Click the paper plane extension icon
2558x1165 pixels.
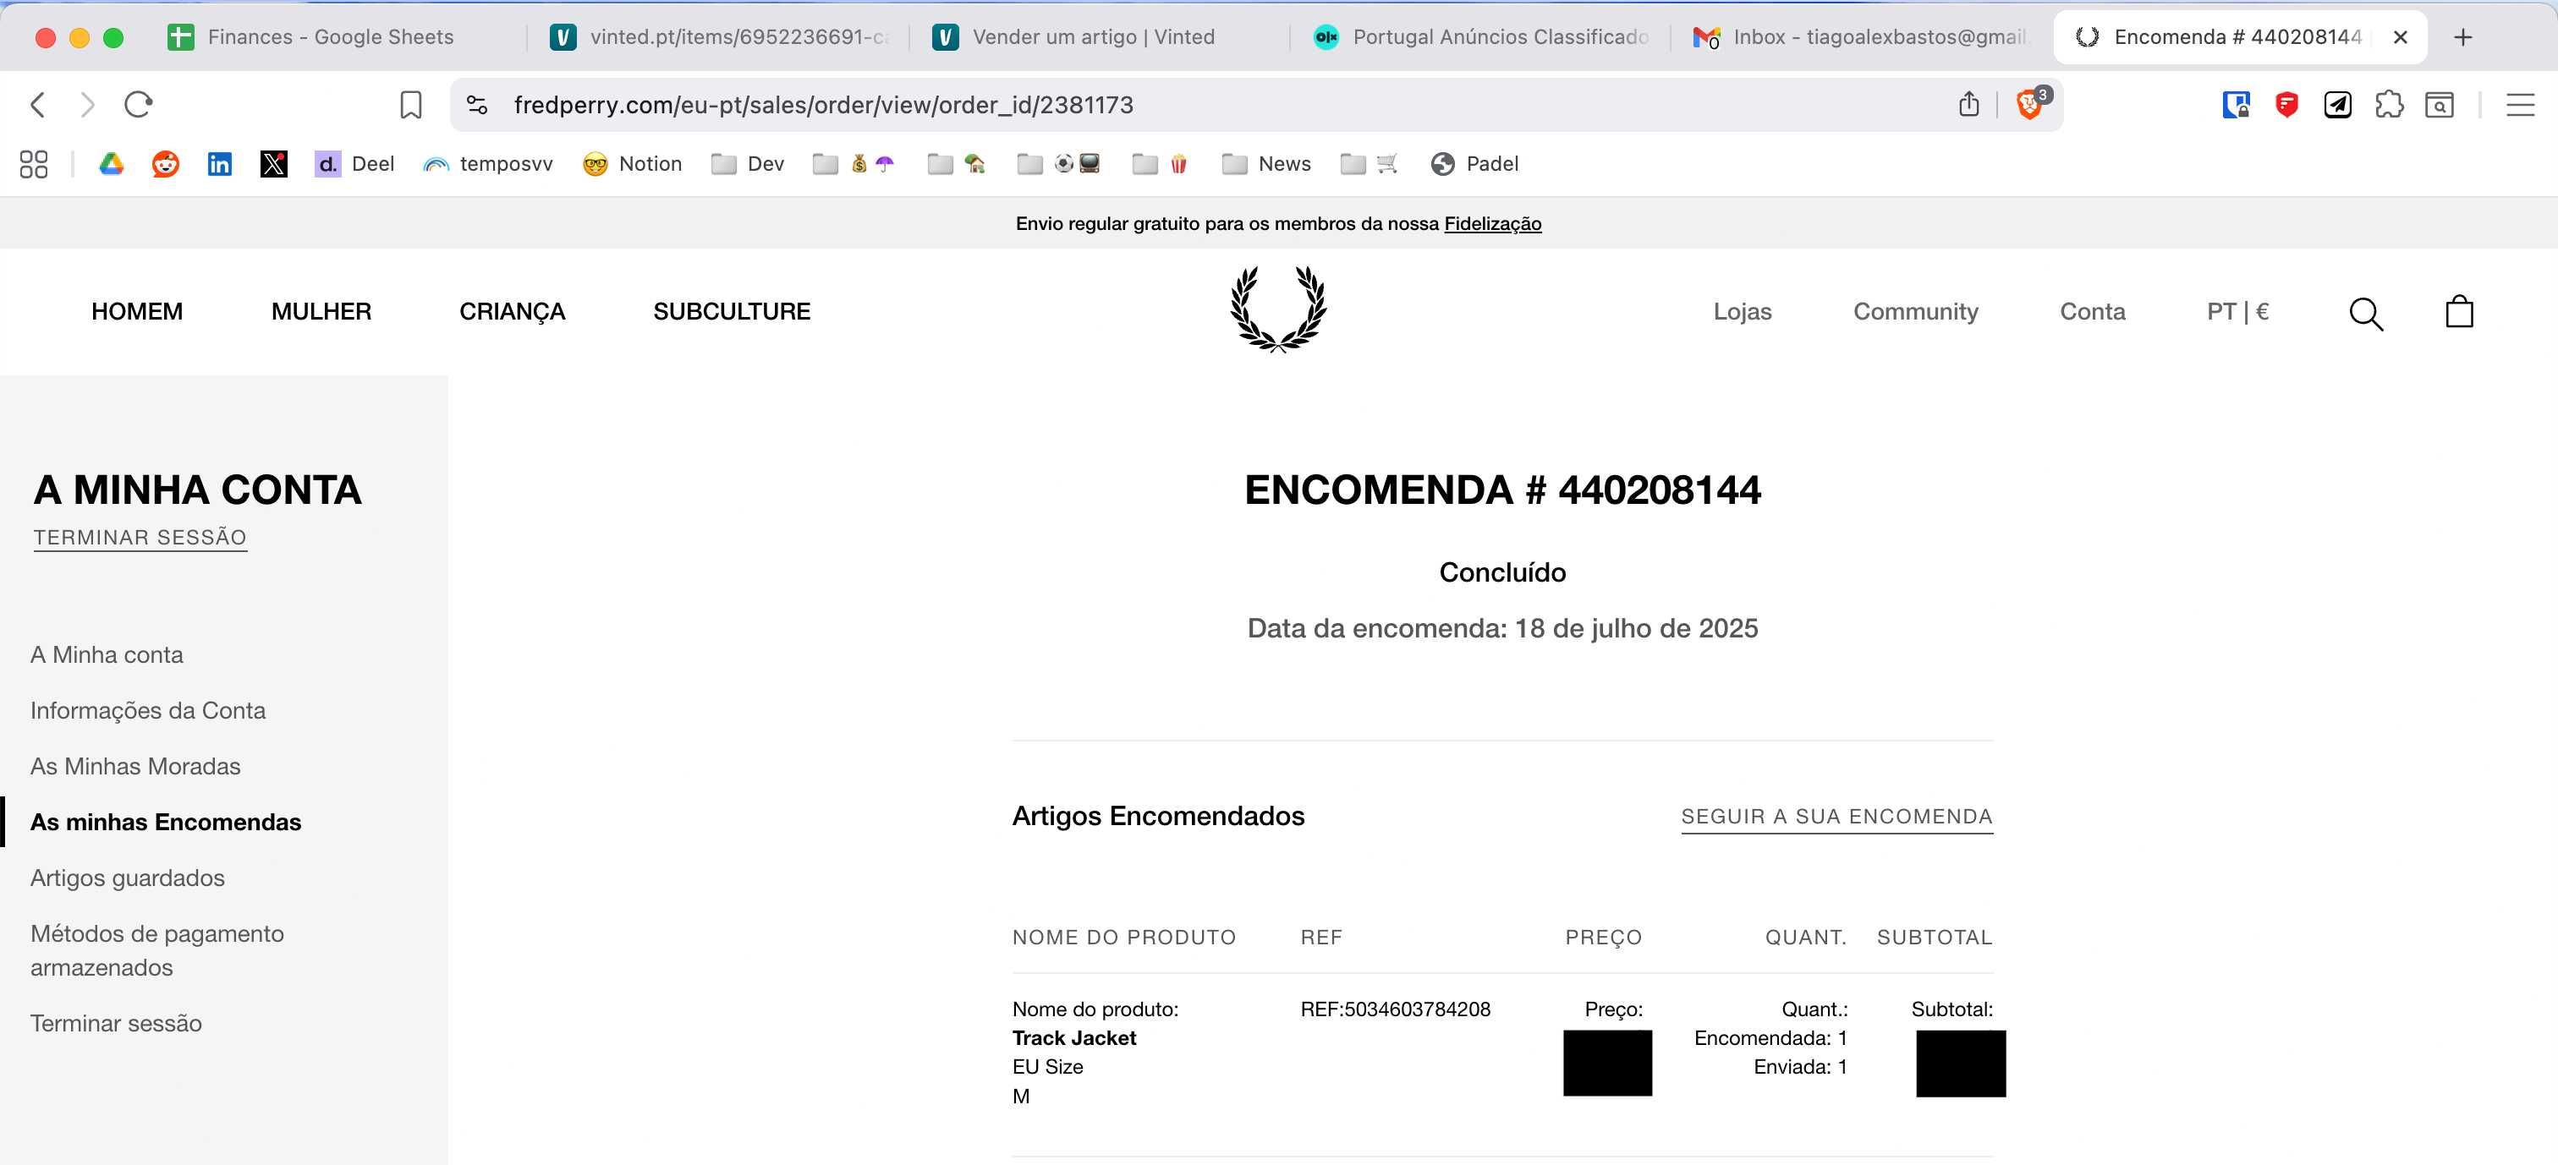(x=2337, y=104)
